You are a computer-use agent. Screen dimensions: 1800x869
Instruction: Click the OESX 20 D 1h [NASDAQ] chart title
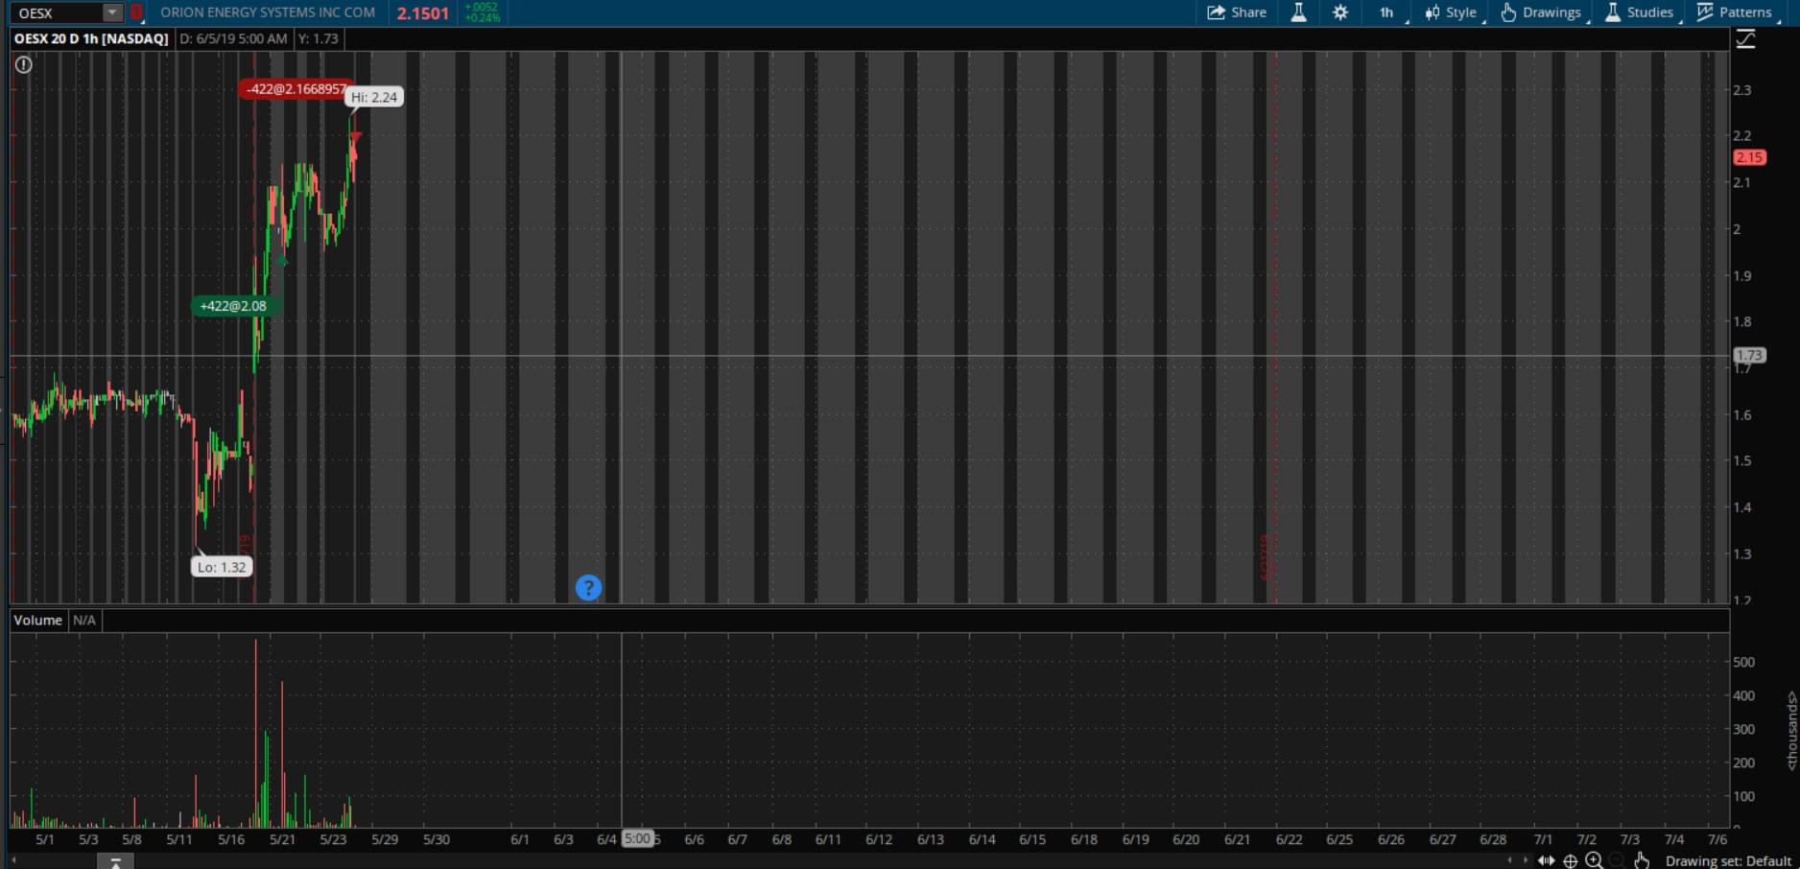pos(91,38)
